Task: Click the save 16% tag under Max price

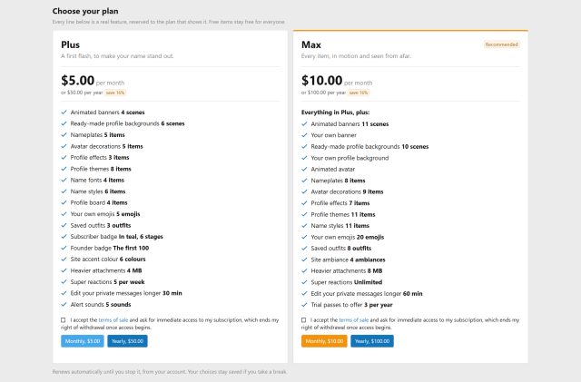Action: (359, 93)
